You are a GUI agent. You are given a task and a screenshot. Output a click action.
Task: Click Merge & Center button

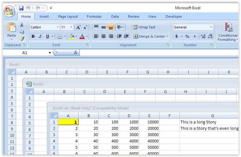149,36
